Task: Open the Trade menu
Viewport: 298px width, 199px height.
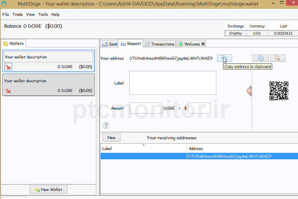Action: (x=17, y=15)
